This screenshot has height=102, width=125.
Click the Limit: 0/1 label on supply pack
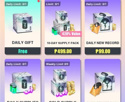(x=52, y=4)
